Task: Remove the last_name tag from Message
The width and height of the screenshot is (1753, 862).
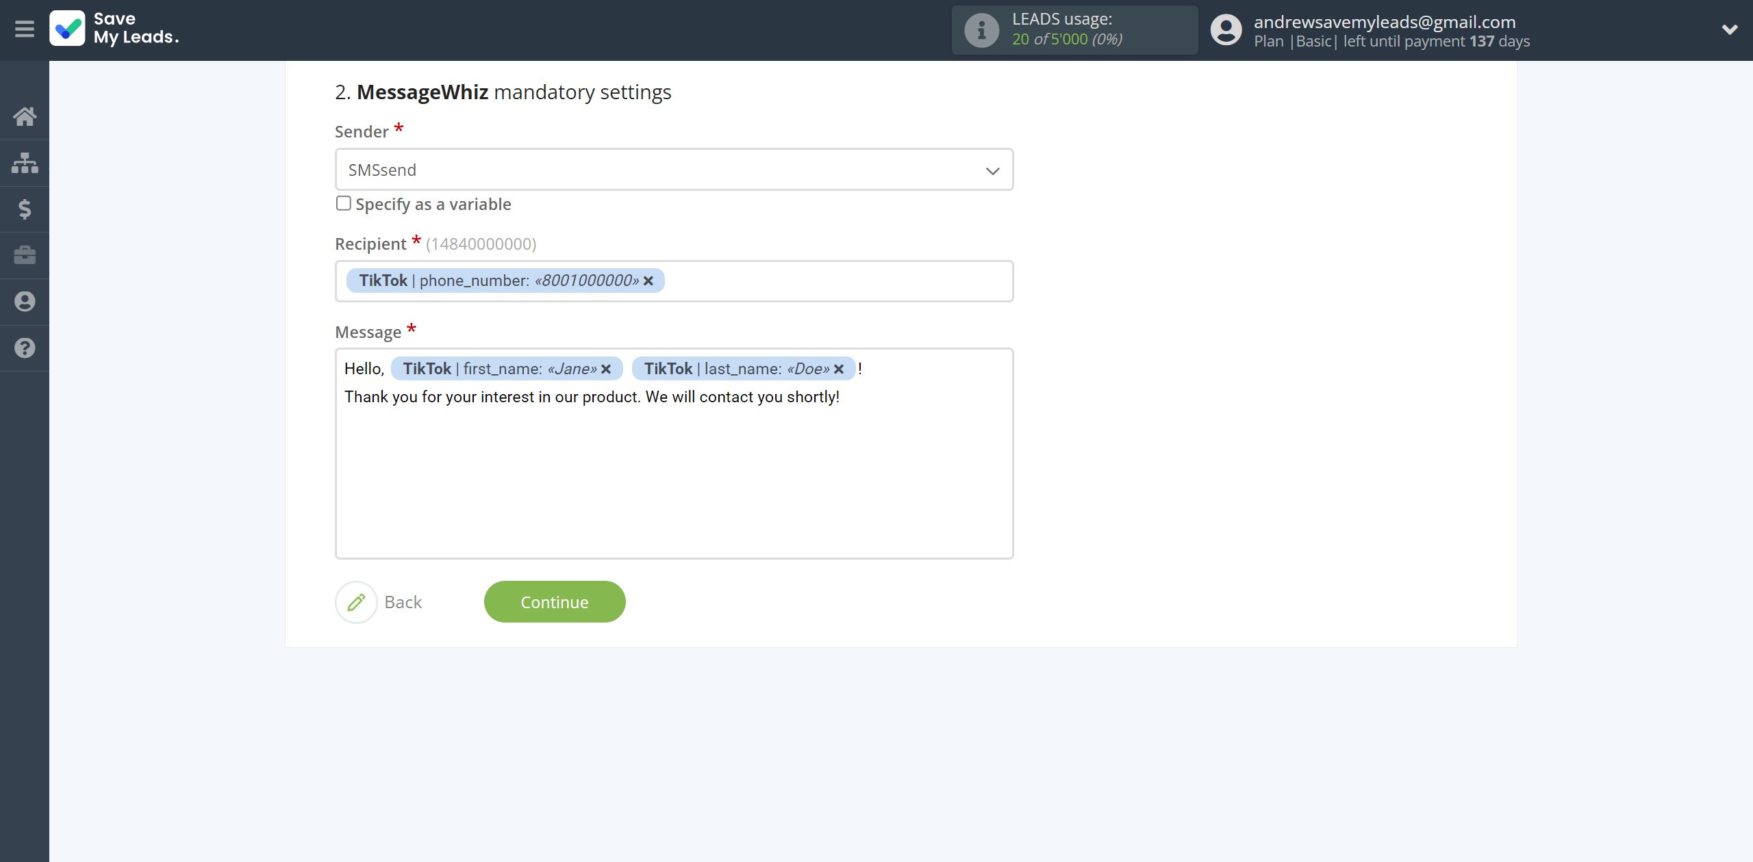Action: click(839, 369)
